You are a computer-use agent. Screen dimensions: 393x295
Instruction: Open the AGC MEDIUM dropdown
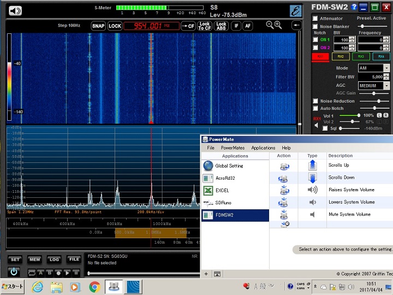386,86
